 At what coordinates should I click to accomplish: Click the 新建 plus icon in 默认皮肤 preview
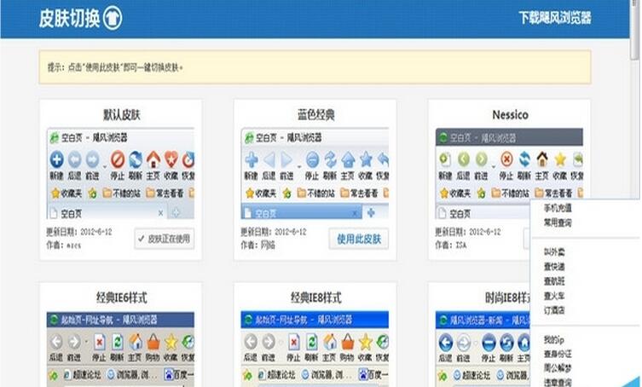[56, 159]
